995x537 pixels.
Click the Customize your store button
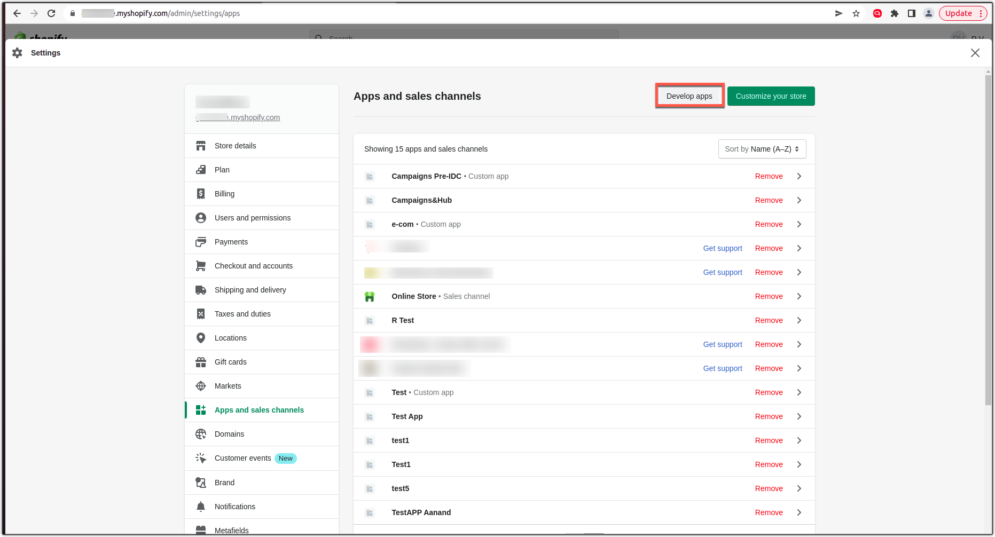771,96
